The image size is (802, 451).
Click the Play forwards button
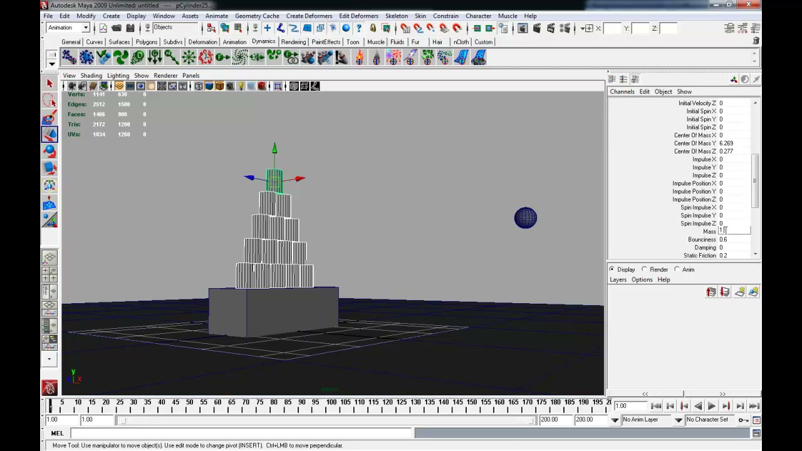pos(712,406)
